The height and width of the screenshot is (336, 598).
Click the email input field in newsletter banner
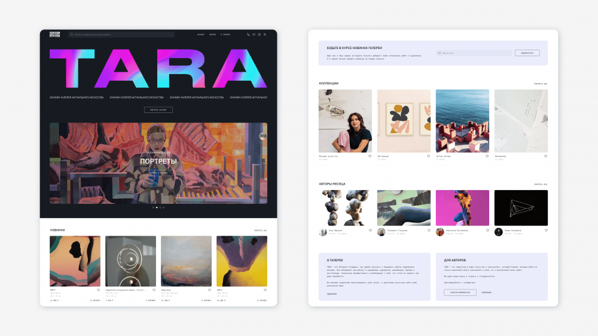tap(474, 53)
